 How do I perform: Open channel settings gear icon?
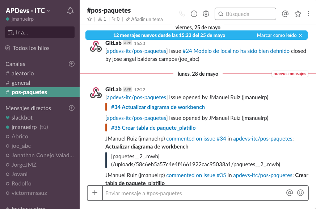click(x=206, y=14)
